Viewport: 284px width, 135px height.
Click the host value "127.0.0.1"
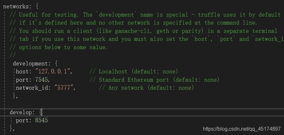[53, 71]
